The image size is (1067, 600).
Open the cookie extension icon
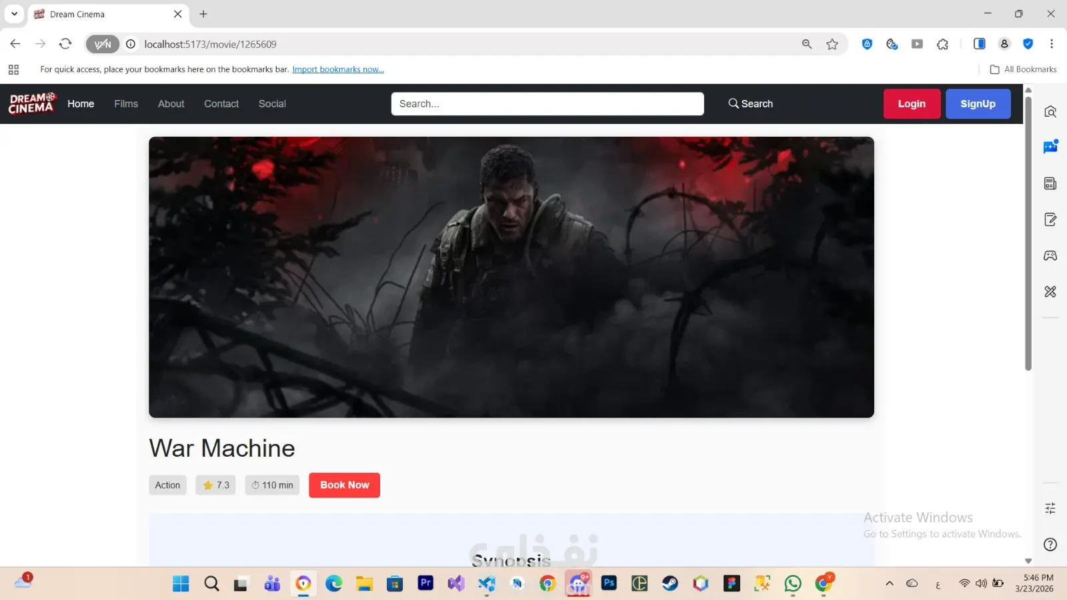(x=892, y=44)
